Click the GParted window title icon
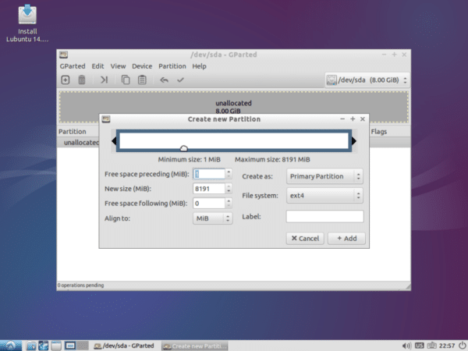Screen dimensions: 468x351 pos(64,55)
